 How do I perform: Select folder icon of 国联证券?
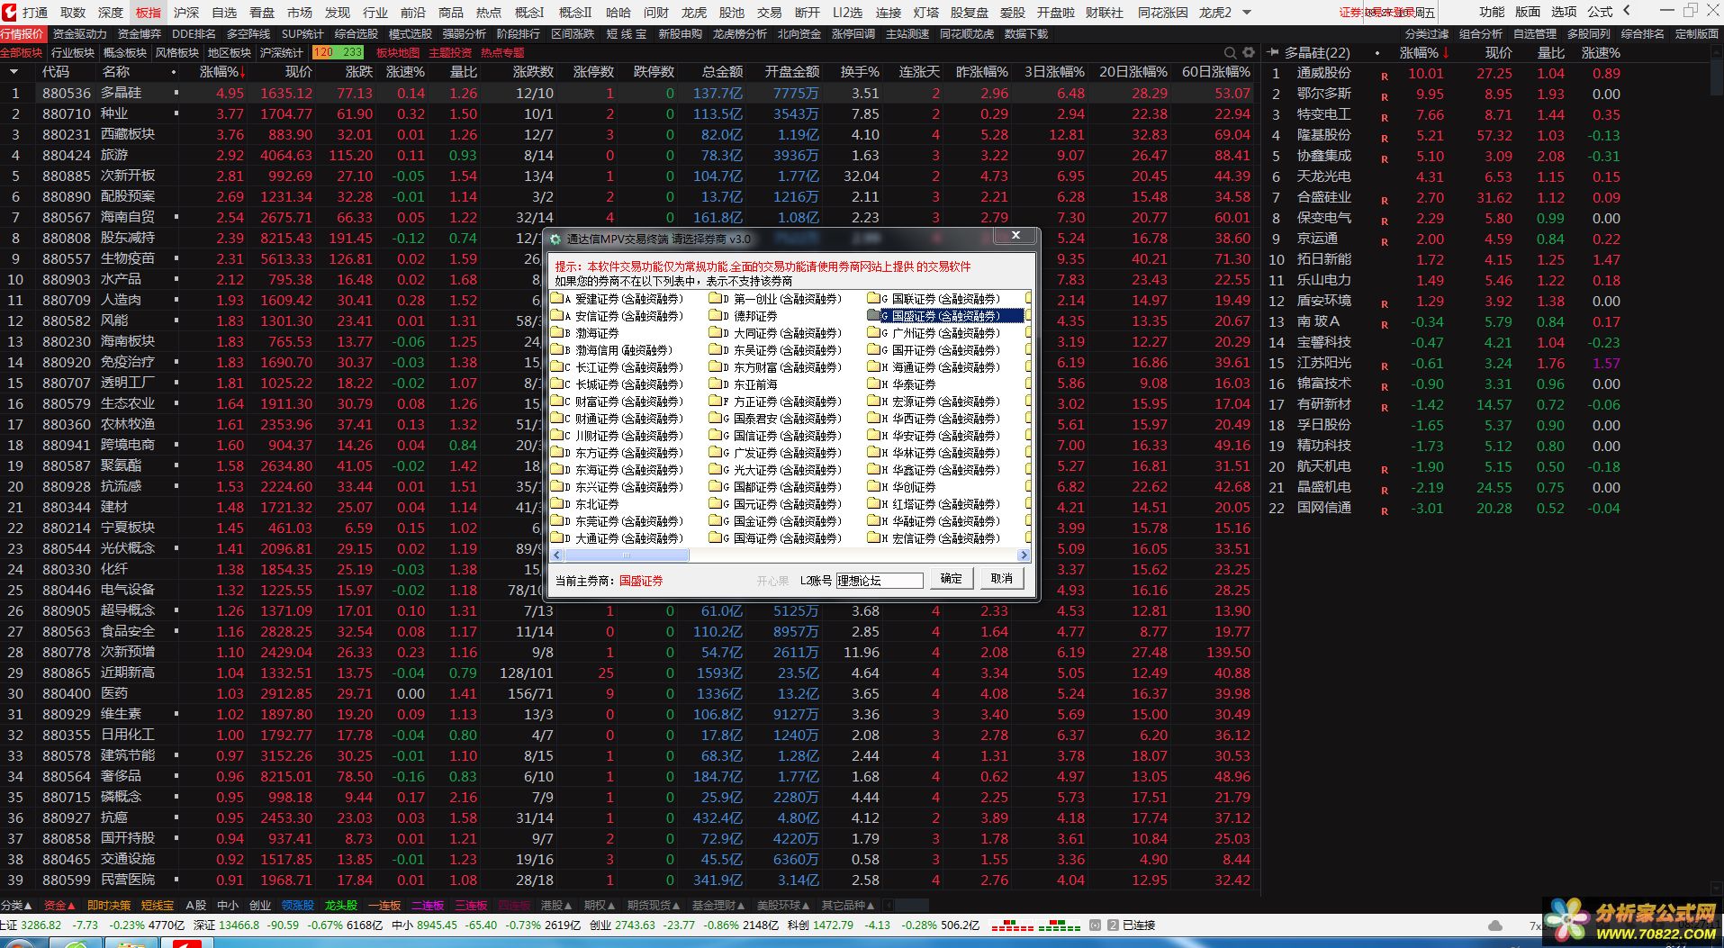[x=873, y=298]
